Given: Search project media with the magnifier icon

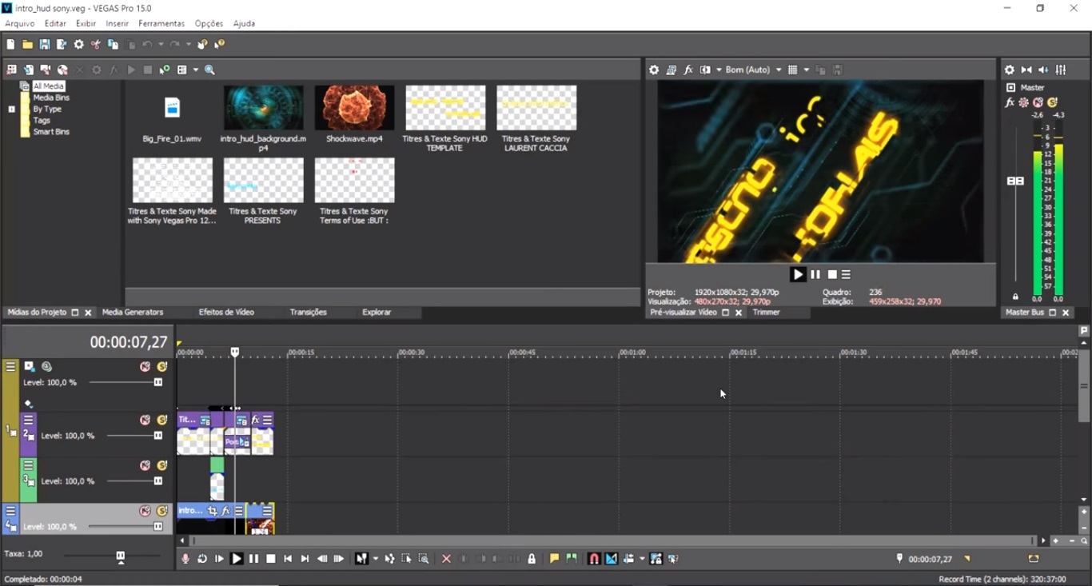Looking at the screenshot, I should [209, 70].
